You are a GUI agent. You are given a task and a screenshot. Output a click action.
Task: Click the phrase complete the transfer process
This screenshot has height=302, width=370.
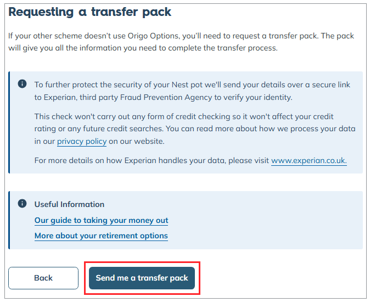[x=223, y=48]
